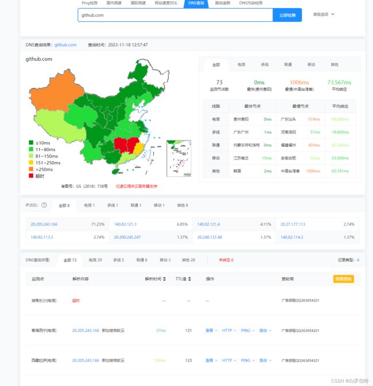Select 联通 tab in map stats panel
373x386 pixels.
coord(288,64)
